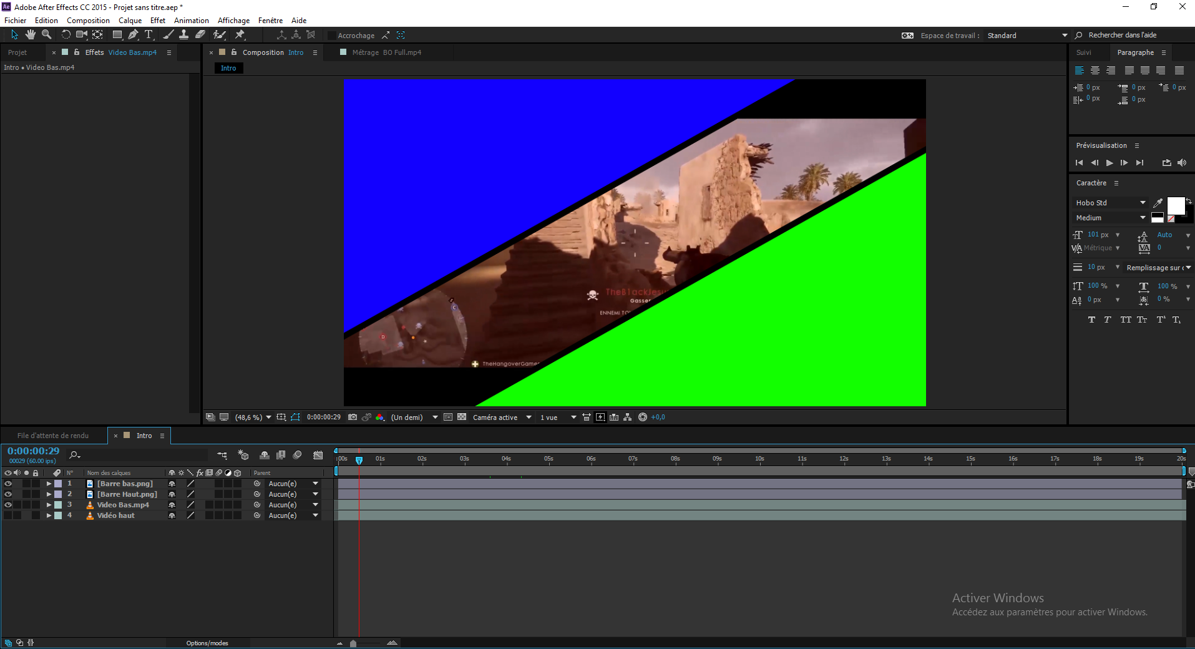Screen dimensions: 1195x649
Task: Open the Animation menu
Action: point(191,21)
